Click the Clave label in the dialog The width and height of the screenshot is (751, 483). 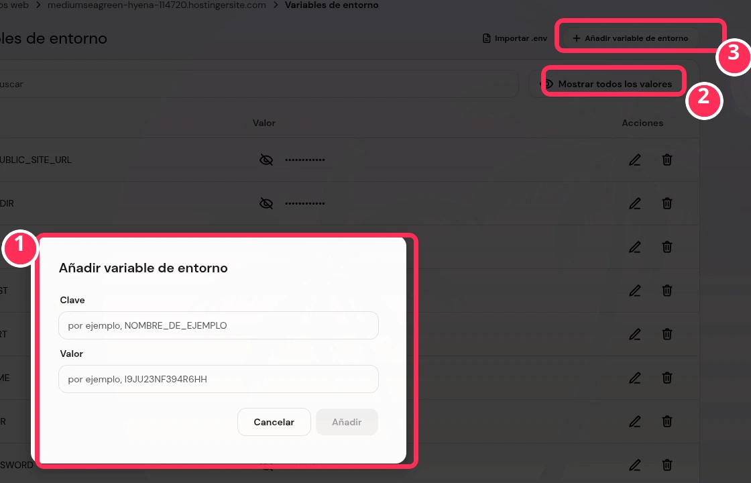click(x=72, y=300)
